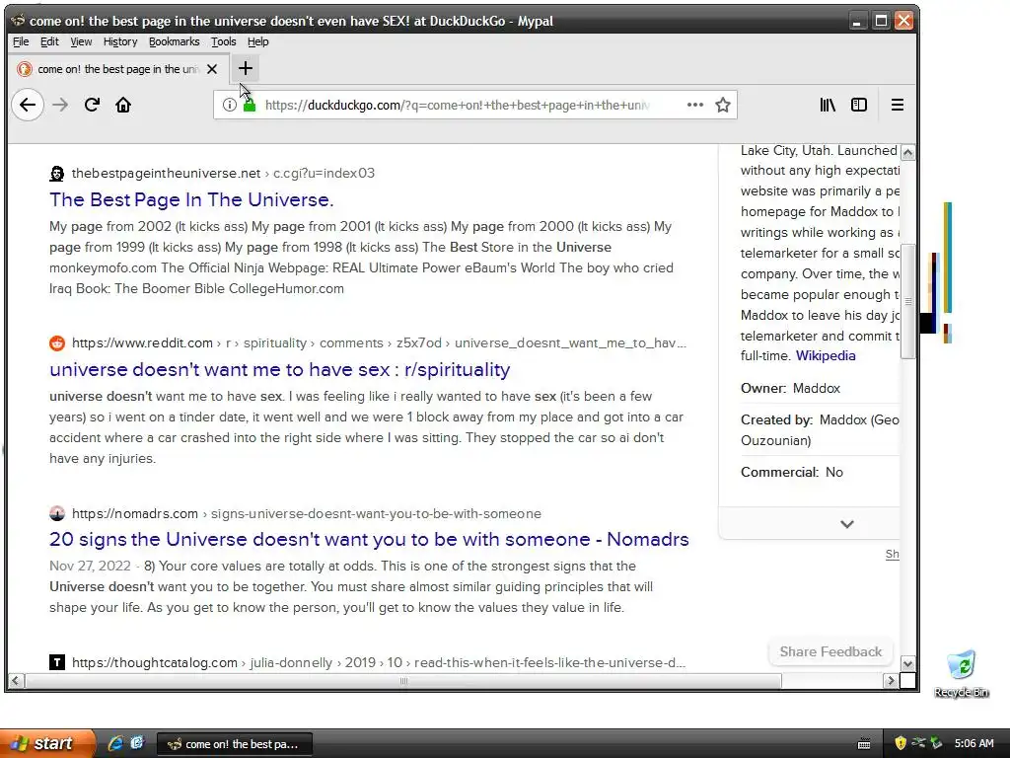This screenshot has height=758, width=1010.
Task: Open the hamburger application menu
Action: 898,105
